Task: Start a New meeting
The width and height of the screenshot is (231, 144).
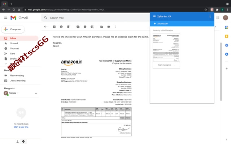Action: 17,76
